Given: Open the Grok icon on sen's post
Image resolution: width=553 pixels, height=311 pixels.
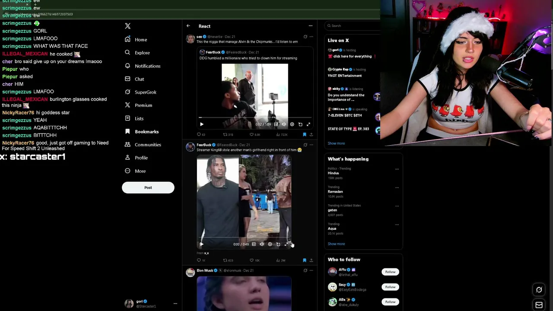Looking at the screenshot, I should click(x=305, y=37).
